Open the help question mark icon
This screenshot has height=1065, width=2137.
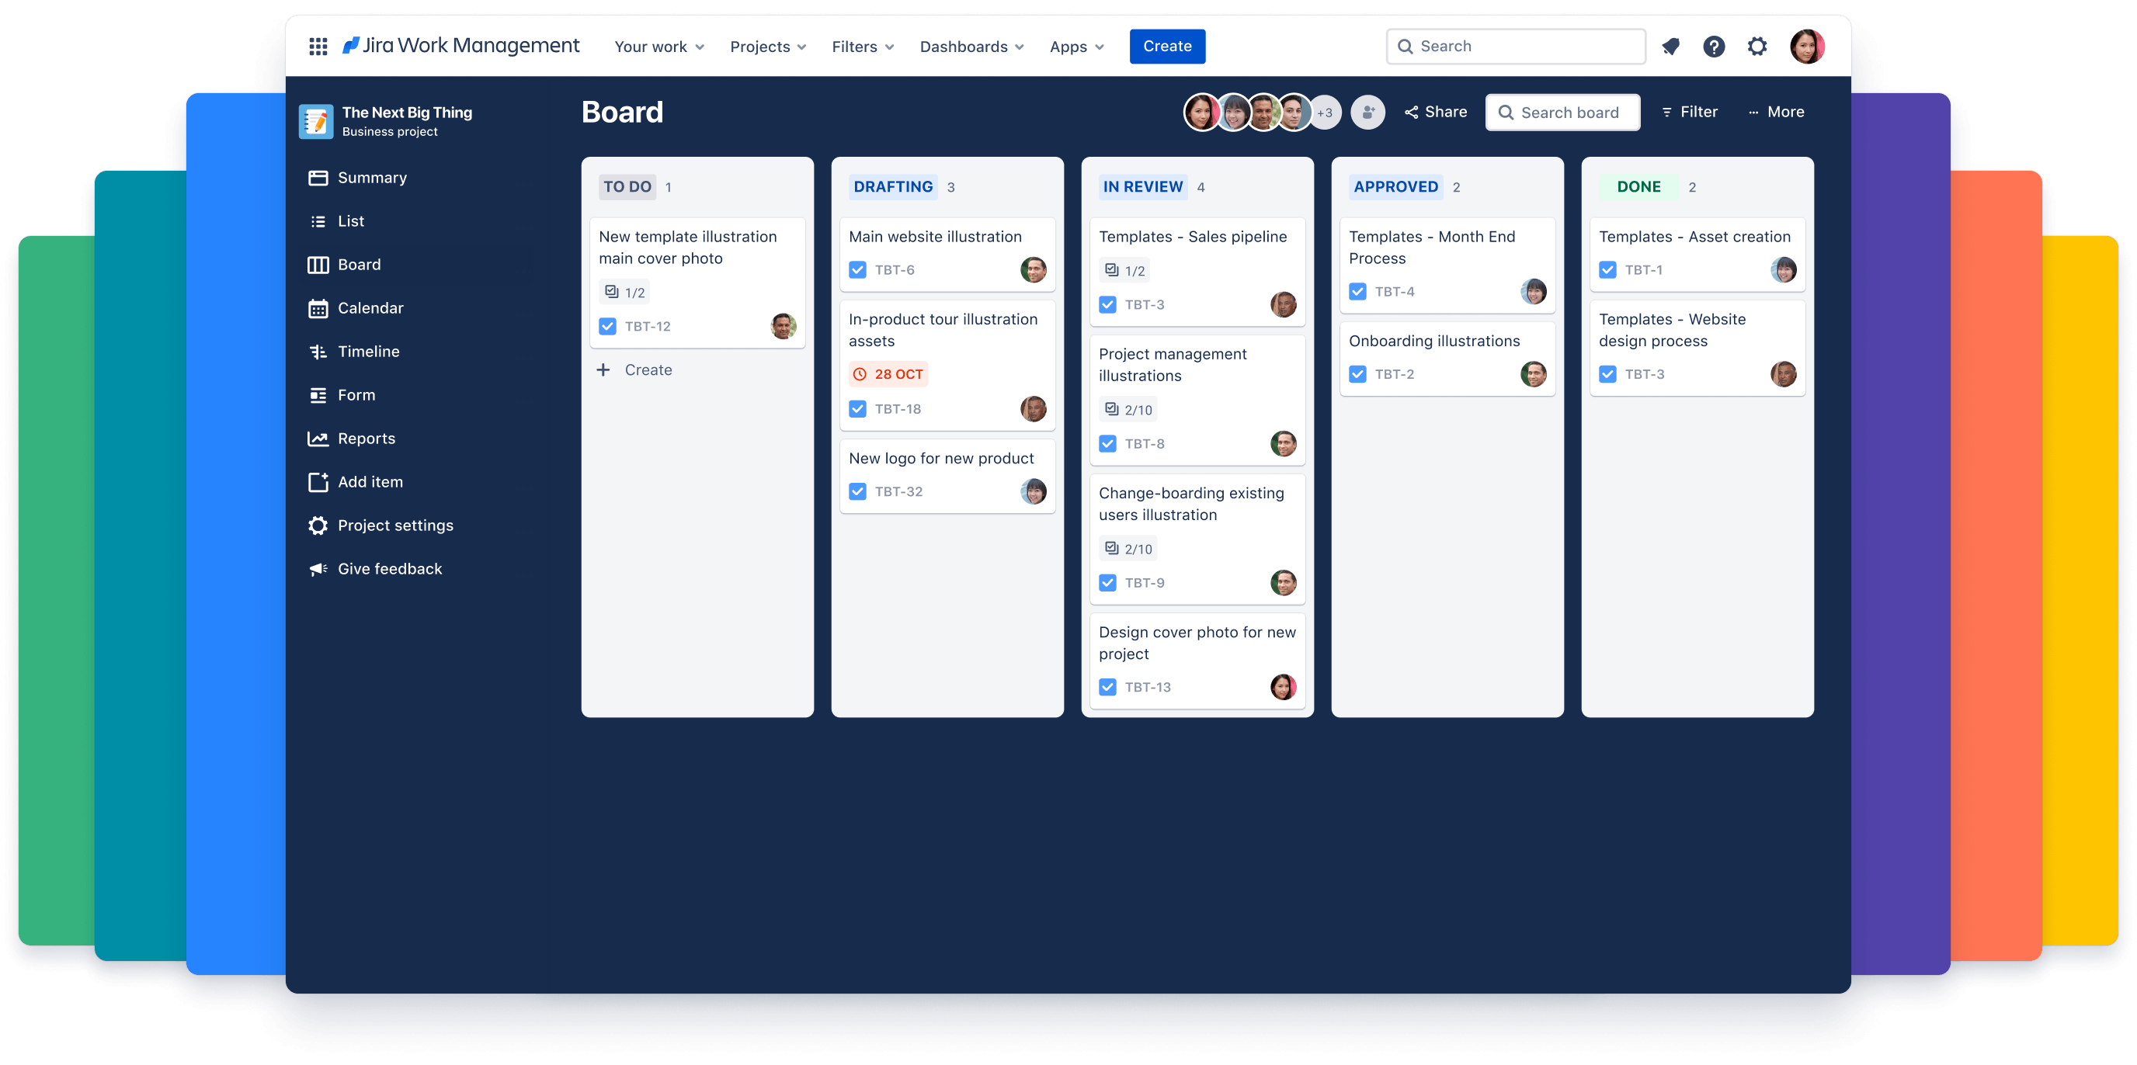(1715, 47)
